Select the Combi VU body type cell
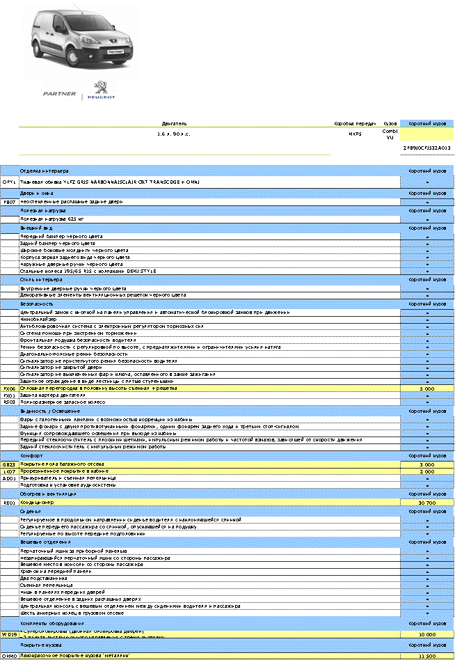This screenshot has width=455, height=660. (x=390, y=134)
